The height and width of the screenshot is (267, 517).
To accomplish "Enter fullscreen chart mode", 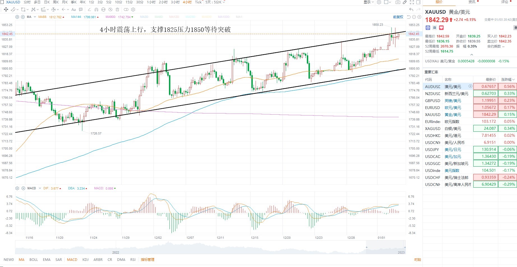I will pyautogui.click(x=412, y=2).
